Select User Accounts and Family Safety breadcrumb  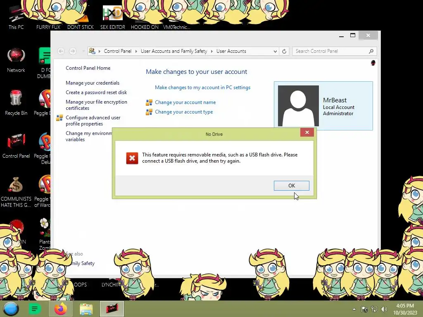point(174,51)
